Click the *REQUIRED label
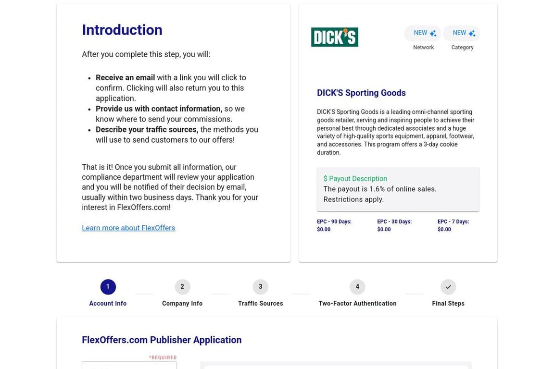The width and height of the screenshot is (554, 369). click(x=163, y=357)
